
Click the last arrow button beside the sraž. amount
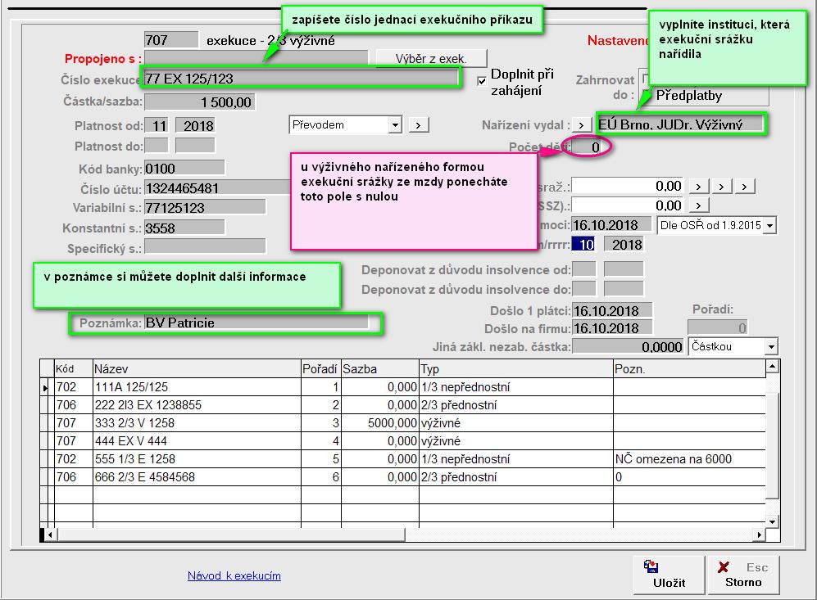[745, 187]
